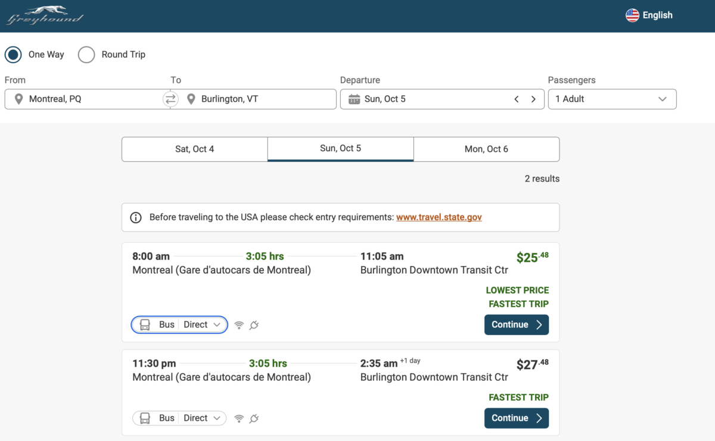Image resolution: width=715 pixels, height=441 pixels.
Task: Open the Passengers 1 Adult dropdown
Action: [612, 99]
